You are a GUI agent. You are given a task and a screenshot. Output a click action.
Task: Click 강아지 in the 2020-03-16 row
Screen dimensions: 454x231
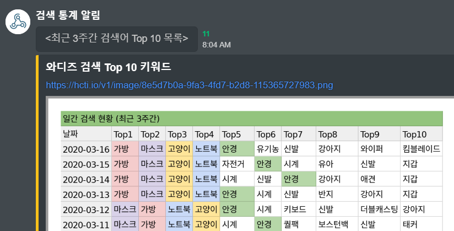coord(337,149)
